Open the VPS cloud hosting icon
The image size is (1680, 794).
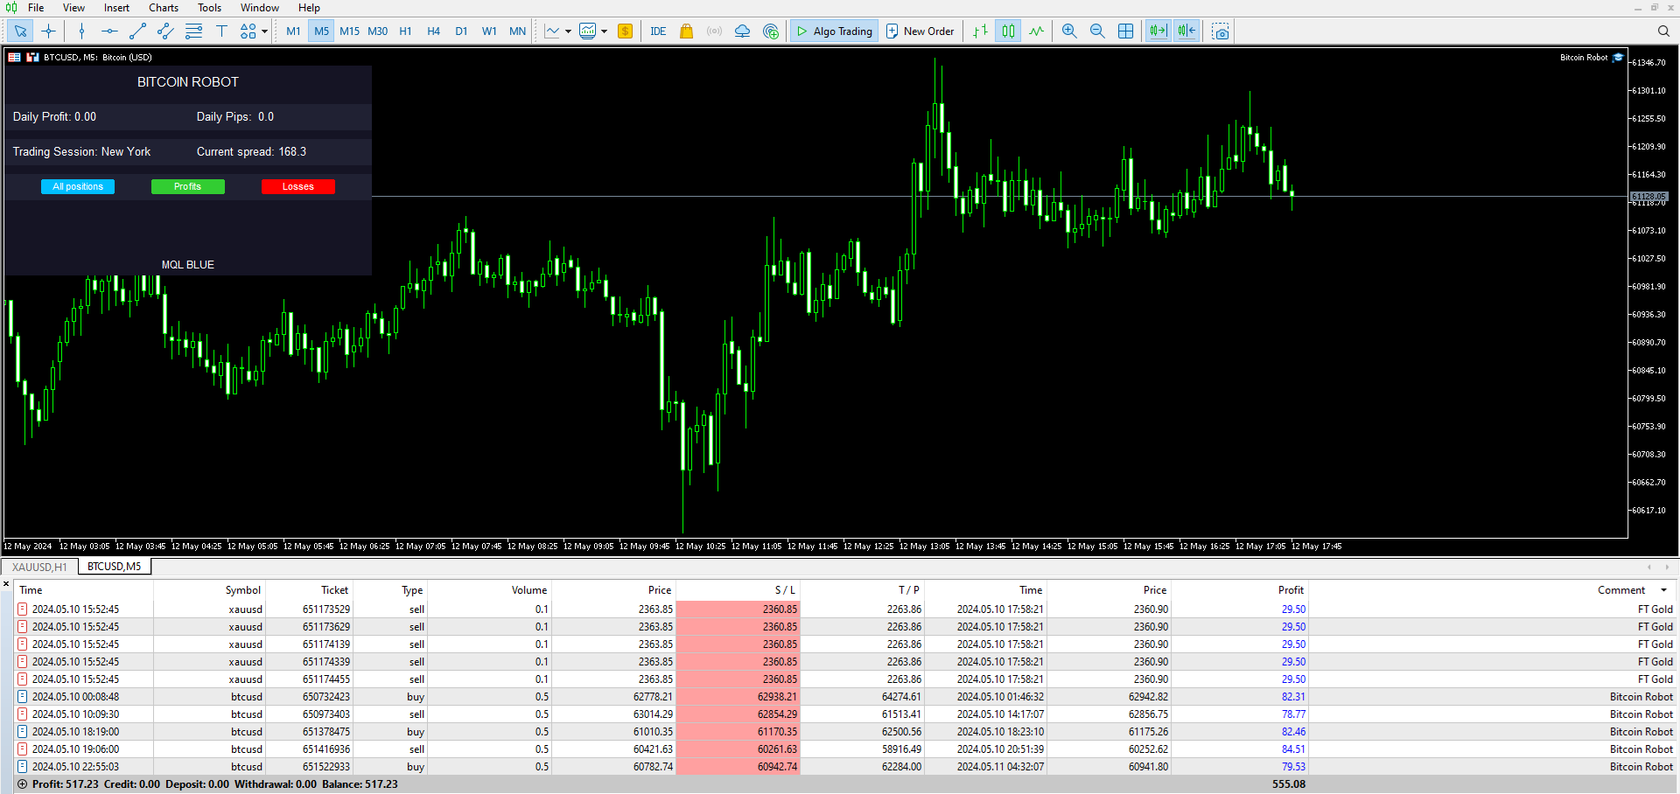coord(742,31)
